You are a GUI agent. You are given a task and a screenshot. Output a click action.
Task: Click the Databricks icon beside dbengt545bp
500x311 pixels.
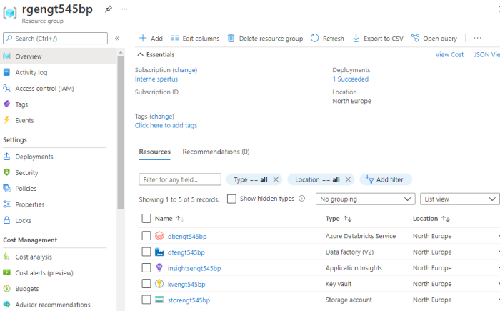(159, 236)
